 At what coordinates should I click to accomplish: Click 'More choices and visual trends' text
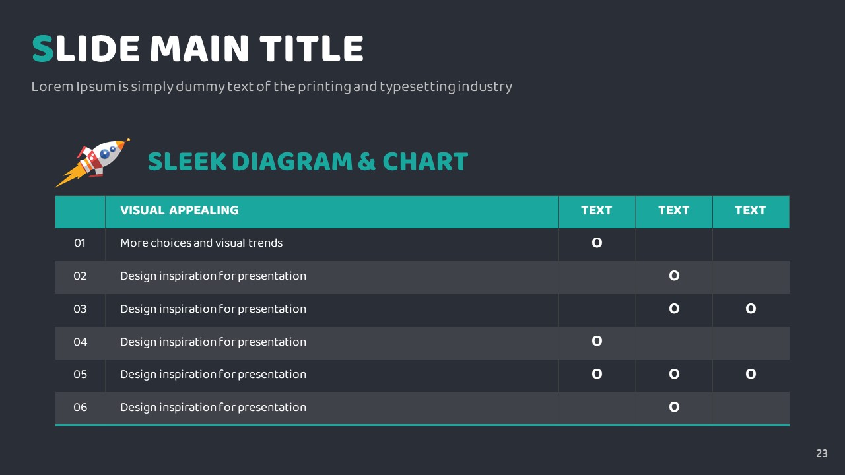point(201,243)
